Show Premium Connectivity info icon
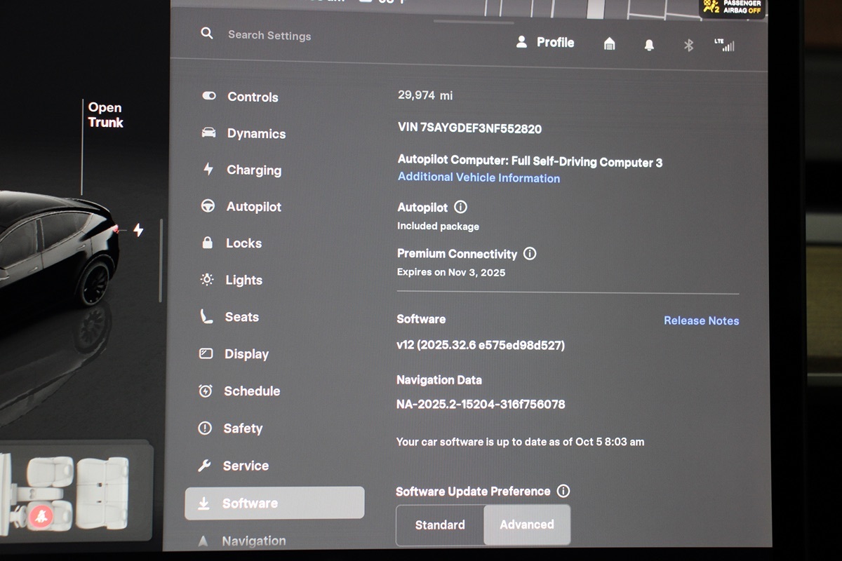 (x=530, y=254)
